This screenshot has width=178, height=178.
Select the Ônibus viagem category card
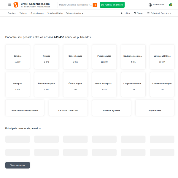(x=75, y=85)
